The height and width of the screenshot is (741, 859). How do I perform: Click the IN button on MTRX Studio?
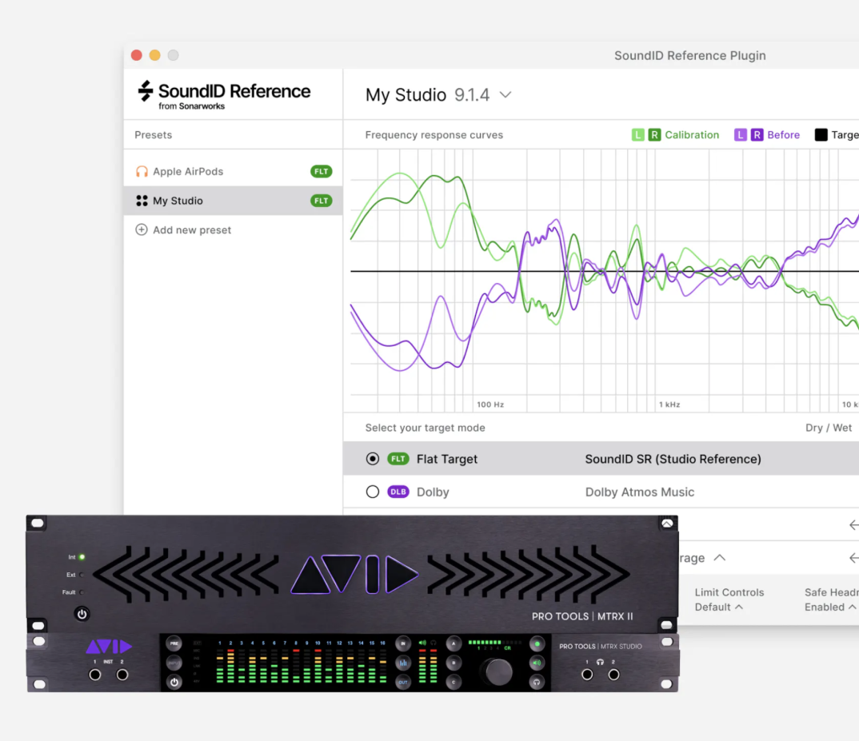pyautogui.click(x=402, y=643)
